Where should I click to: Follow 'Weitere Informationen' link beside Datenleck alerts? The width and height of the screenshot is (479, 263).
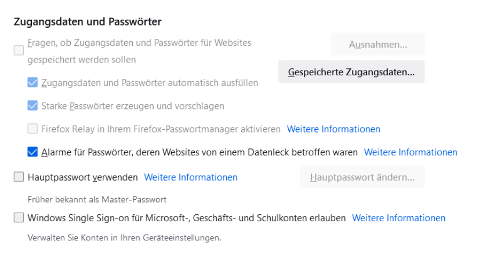[x=411, y=152]
